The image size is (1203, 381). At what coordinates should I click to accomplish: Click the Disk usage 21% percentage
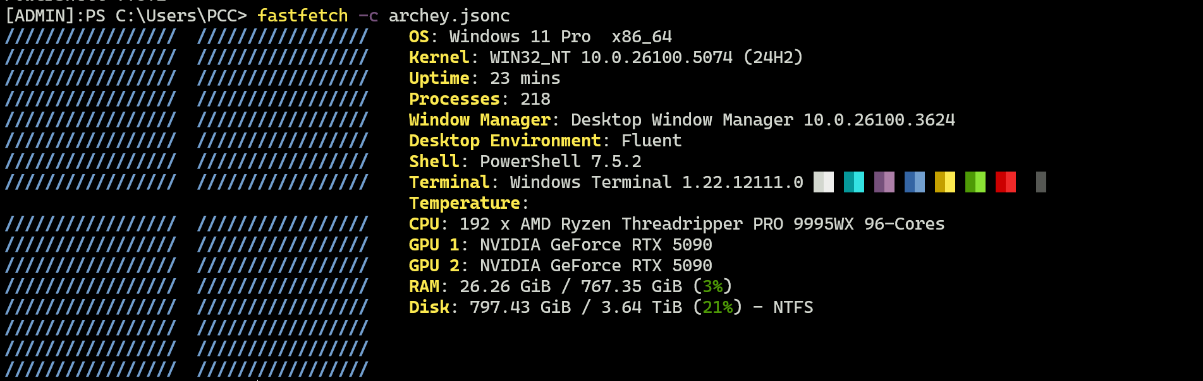(718, 307)
